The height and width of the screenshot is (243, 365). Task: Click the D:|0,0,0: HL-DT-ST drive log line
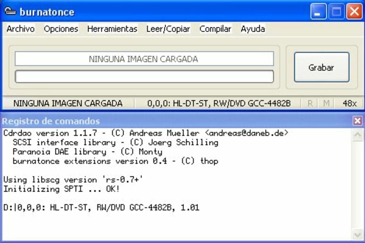pyautogui.click(x=101, y=207)
